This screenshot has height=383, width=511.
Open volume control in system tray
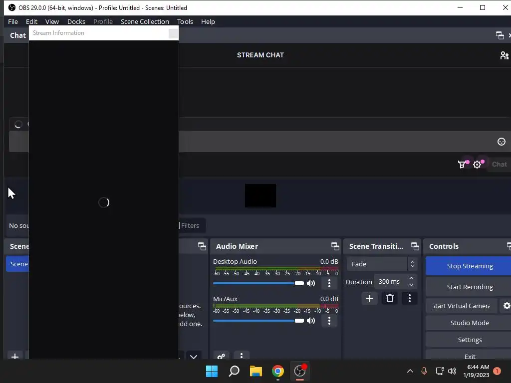tap(452, 371)
